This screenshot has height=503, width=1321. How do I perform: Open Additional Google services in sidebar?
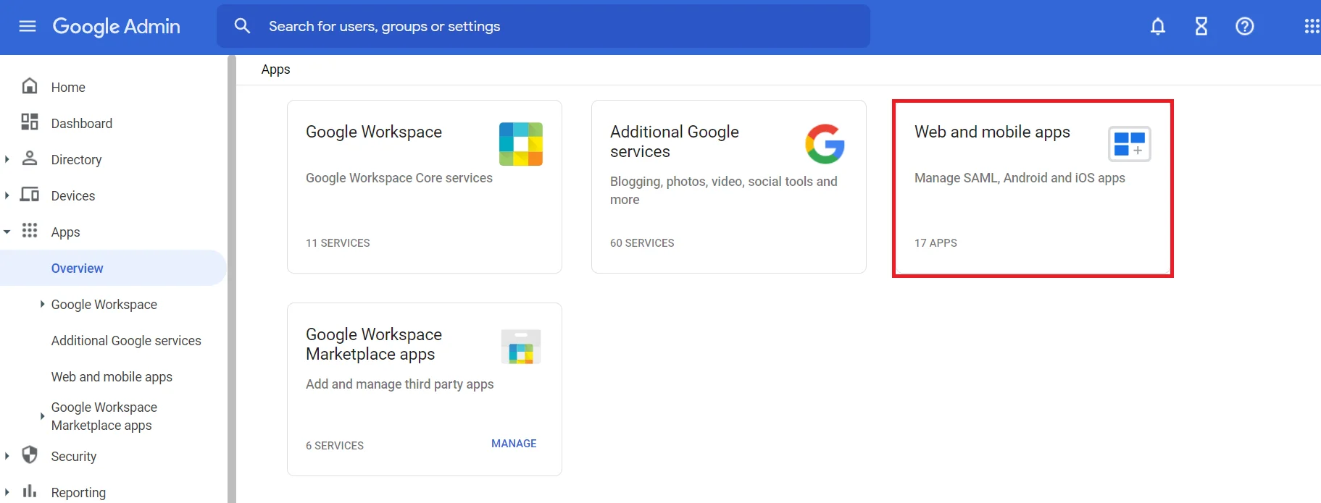point(126,341)
